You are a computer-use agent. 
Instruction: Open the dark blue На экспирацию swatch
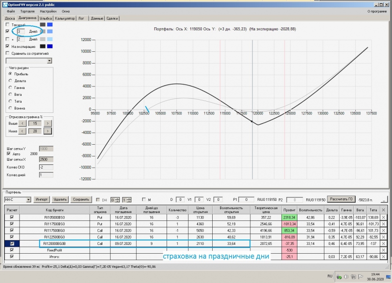tap(50, 46)
